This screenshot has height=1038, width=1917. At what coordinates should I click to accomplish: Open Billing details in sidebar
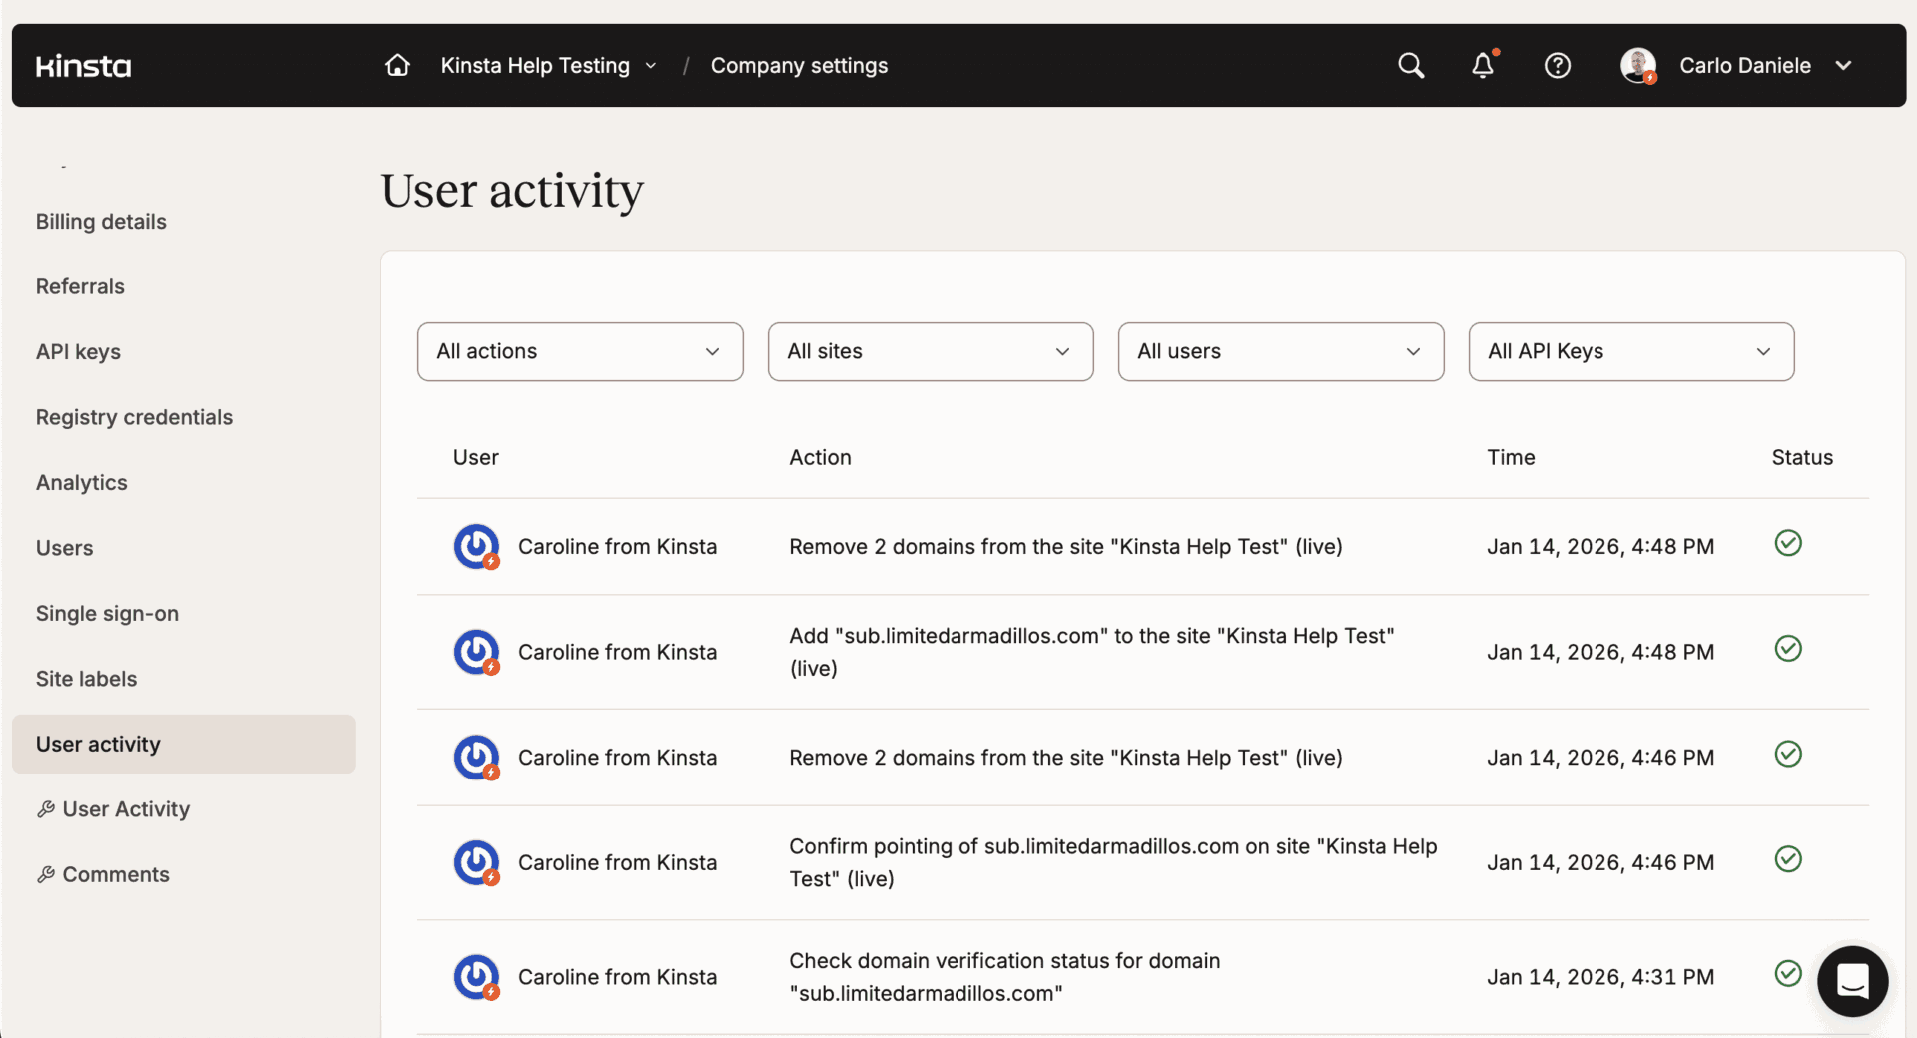[101, 222]
